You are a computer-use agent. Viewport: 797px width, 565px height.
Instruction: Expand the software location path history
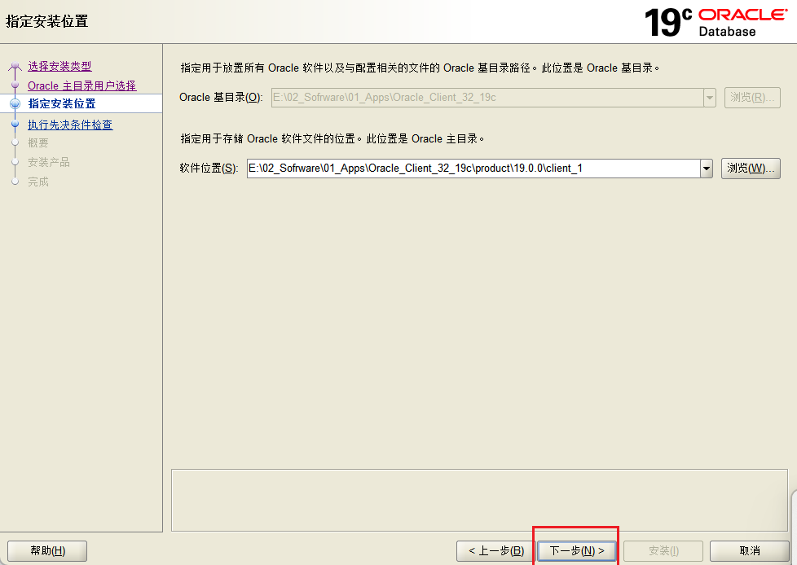(x=706, y=169)
